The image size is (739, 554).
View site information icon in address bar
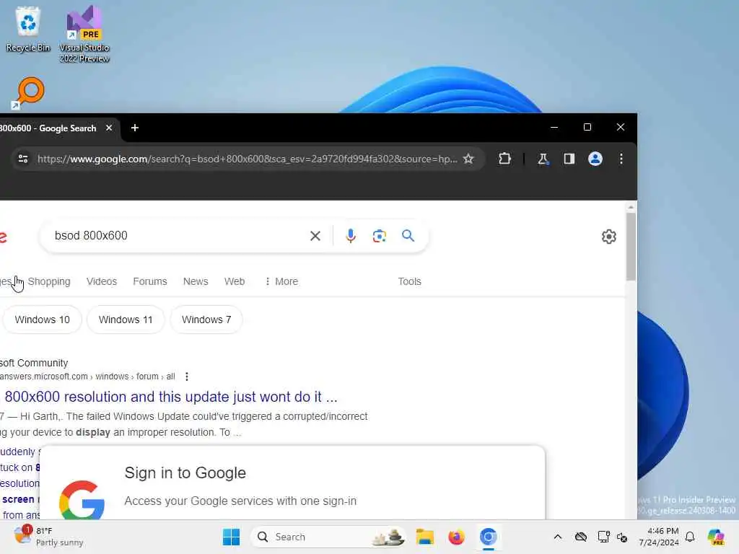[x=23, y=159]
